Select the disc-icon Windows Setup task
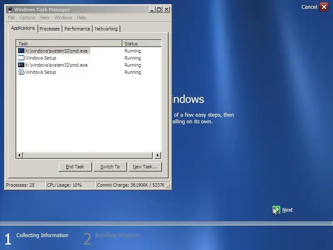 pyautogui.click(x=37, y=72)
